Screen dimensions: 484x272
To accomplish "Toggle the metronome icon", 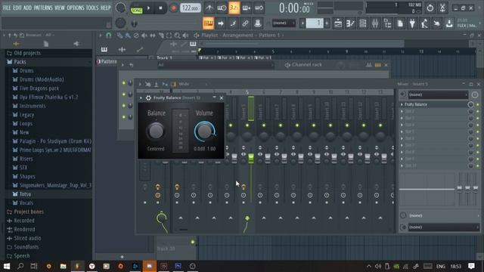I will 209,8.
